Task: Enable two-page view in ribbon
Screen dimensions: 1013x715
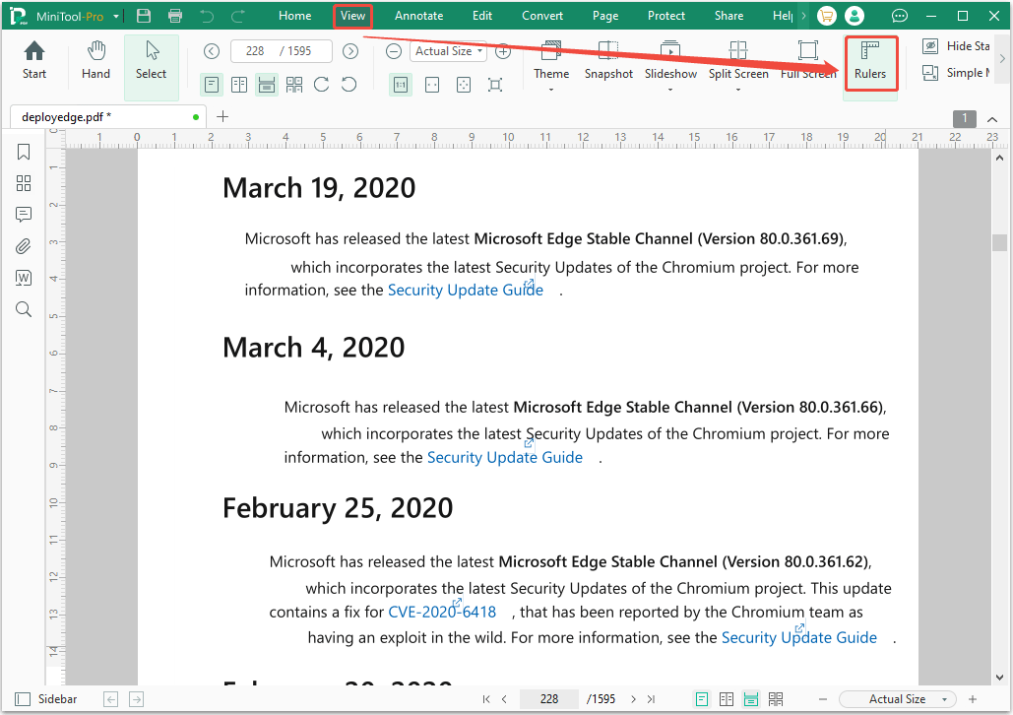Action: (x=239, y=85)
